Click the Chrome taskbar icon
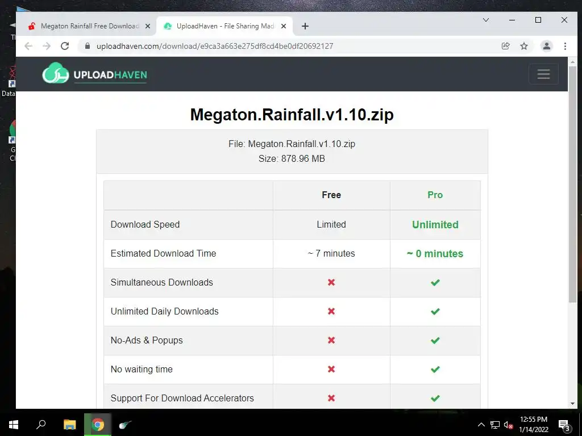This screenshot has width=582, height=436. 98,425
